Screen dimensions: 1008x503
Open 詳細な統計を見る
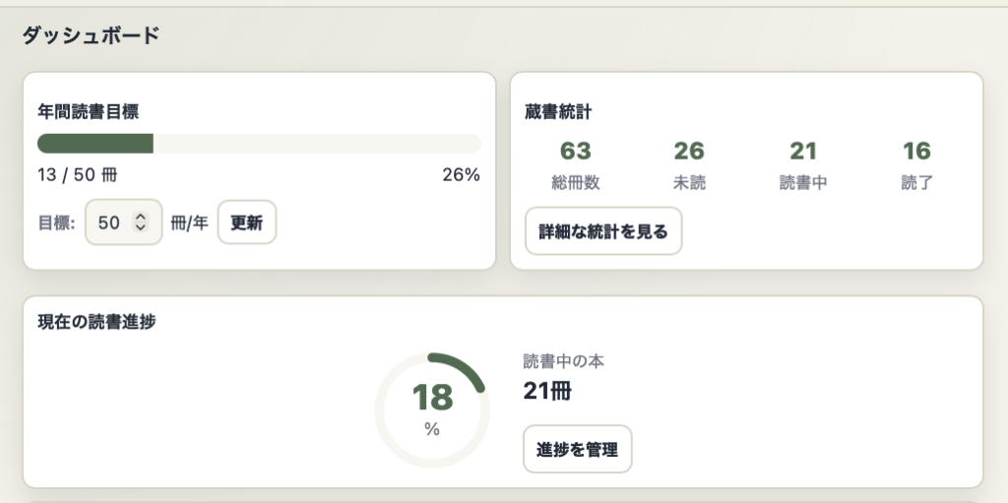click(x=603, y=231)
